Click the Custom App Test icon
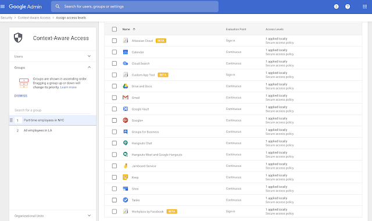The width and height of the screenshot is (372, 221). point(126,75)
